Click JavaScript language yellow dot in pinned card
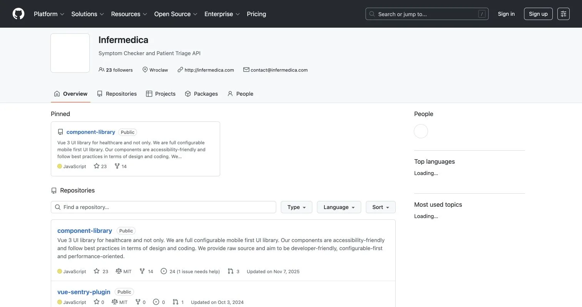Image resolution: width=582 pixels, height=307 pixels. (x=60, y=166)
